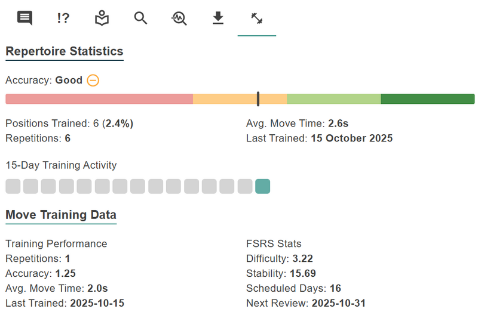The width and height of the screenshot is (478, 315).
Task: Click the FSRS Stats label
Action: coord(274,243)
